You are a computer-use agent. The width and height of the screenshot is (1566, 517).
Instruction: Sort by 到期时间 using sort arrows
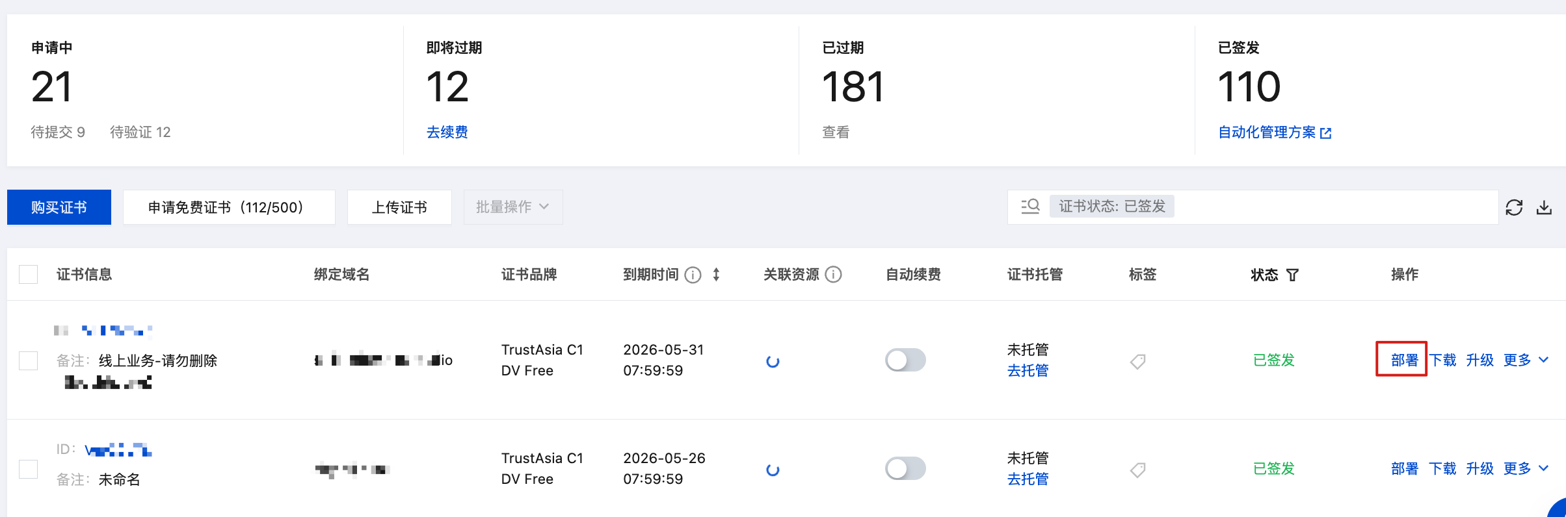(x=716, y=275)
